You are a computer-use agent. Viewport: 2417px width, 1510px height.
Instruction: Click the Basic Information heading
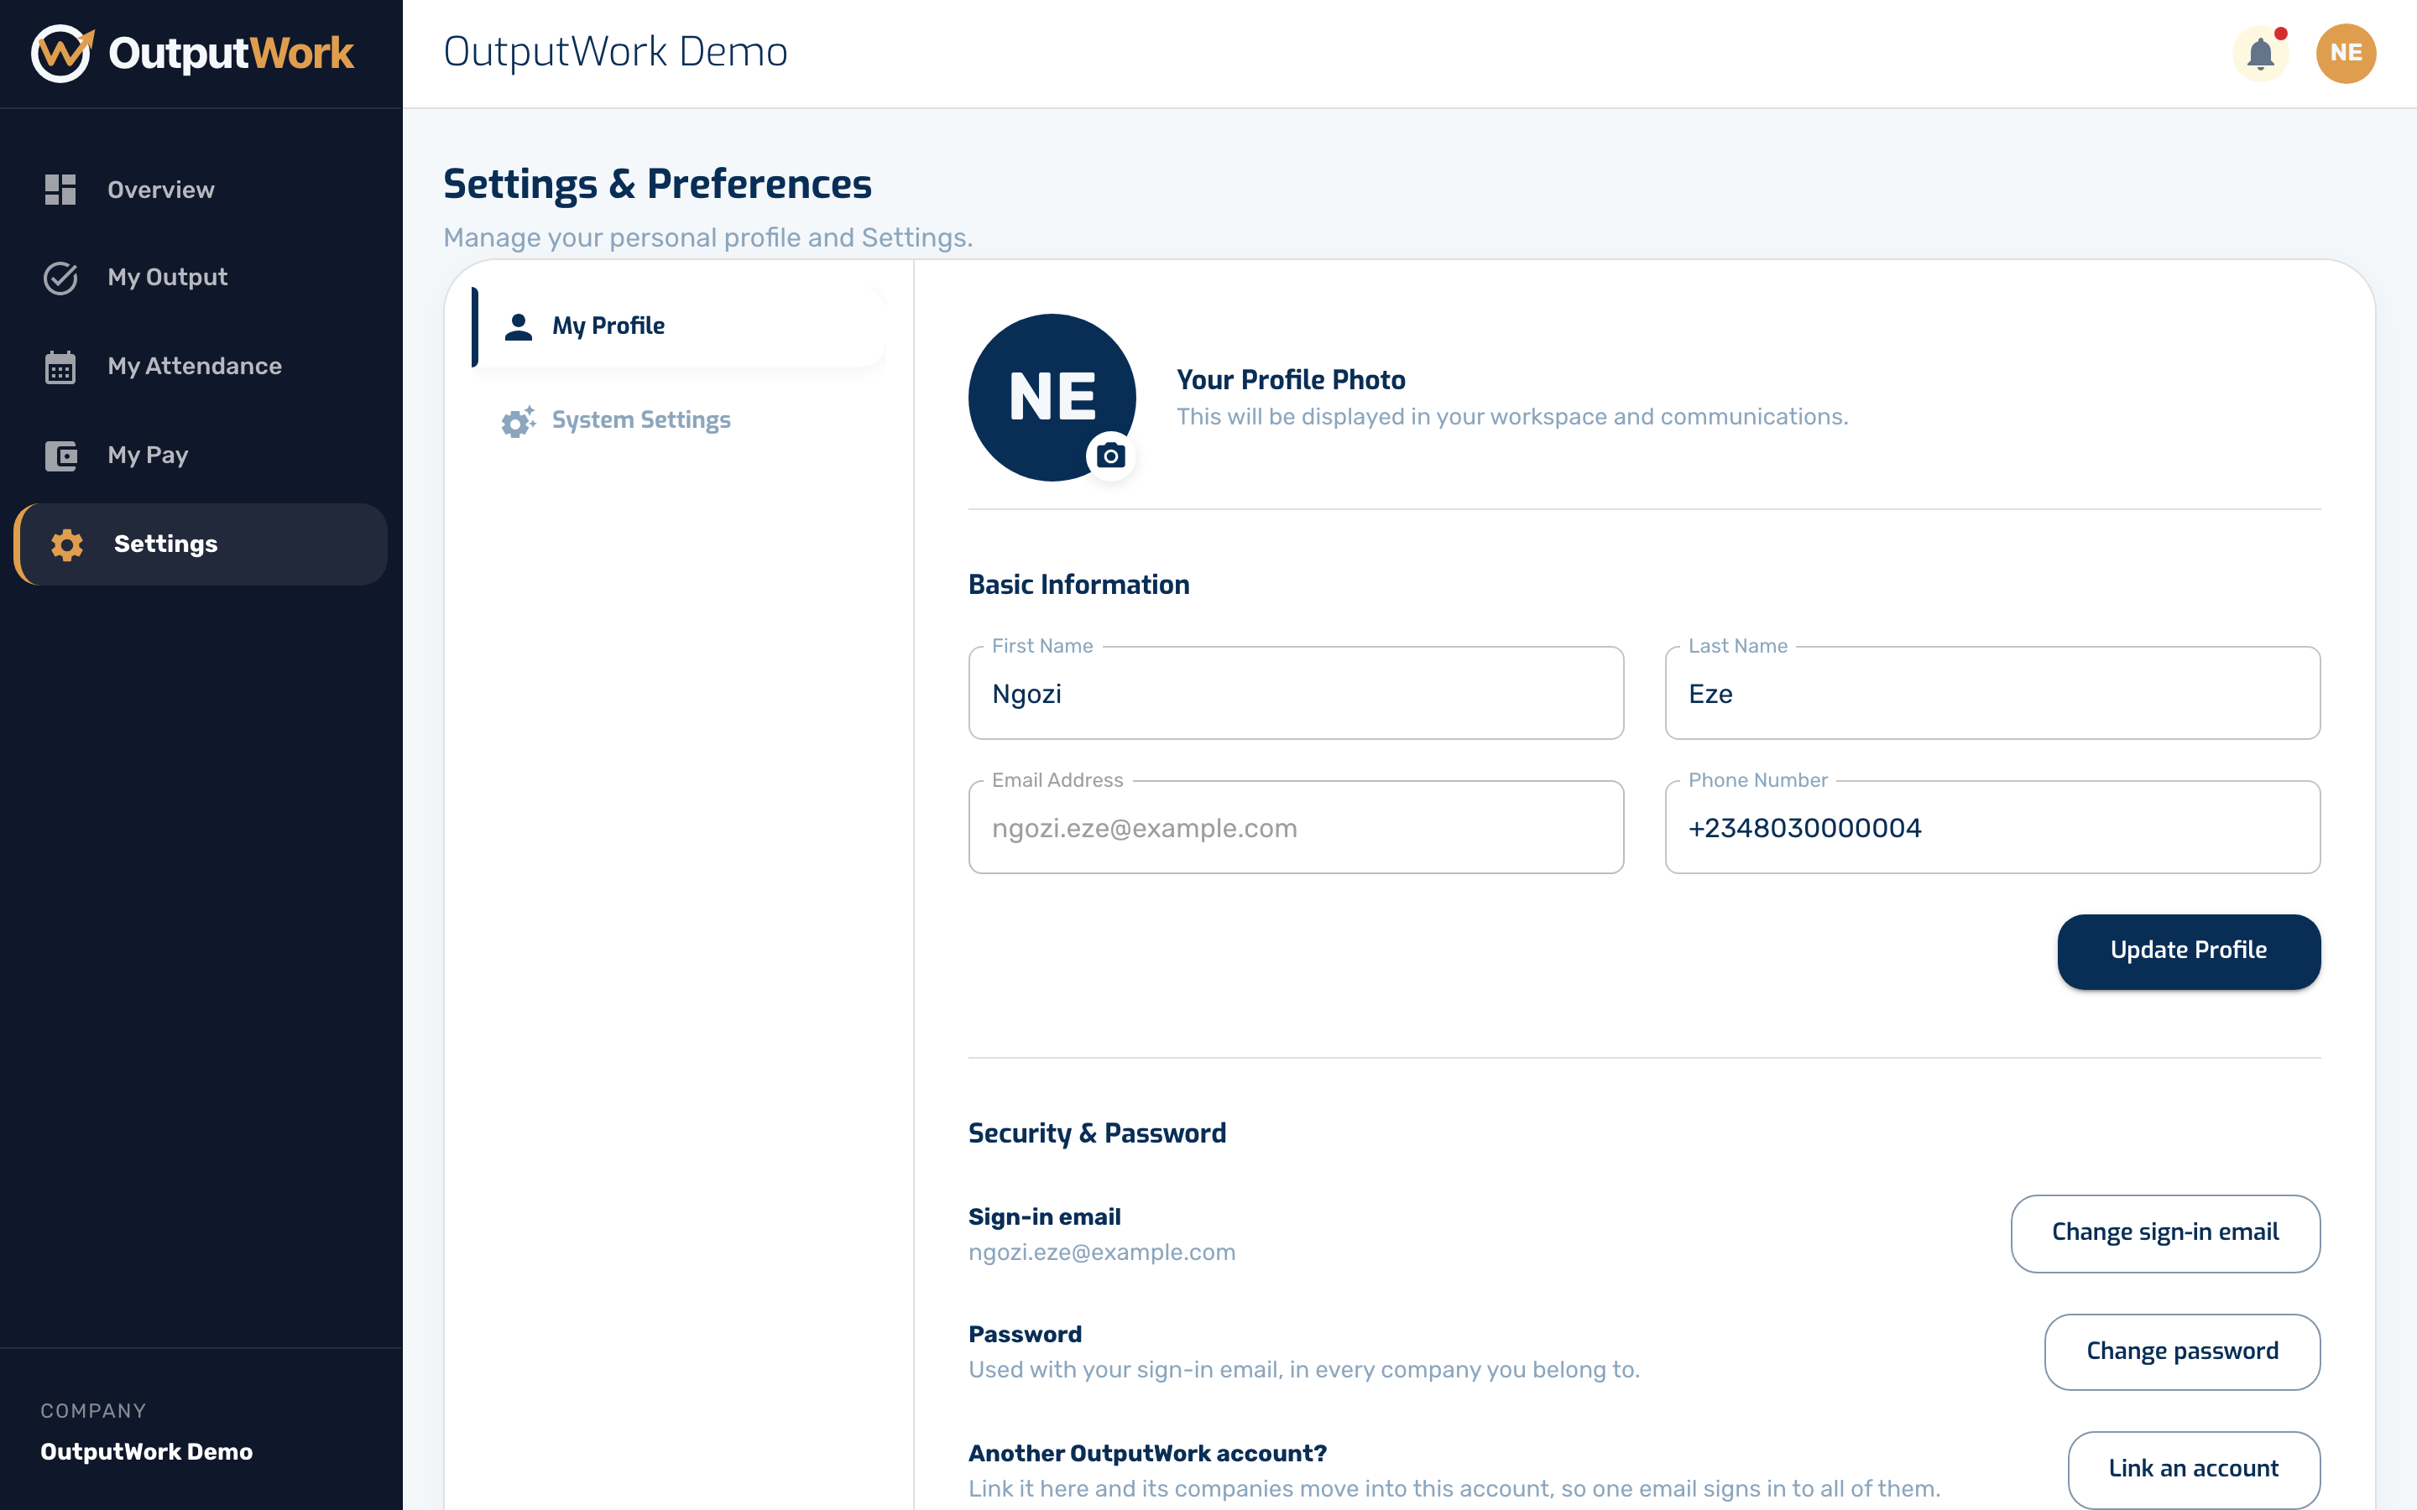coord(1078,584)
